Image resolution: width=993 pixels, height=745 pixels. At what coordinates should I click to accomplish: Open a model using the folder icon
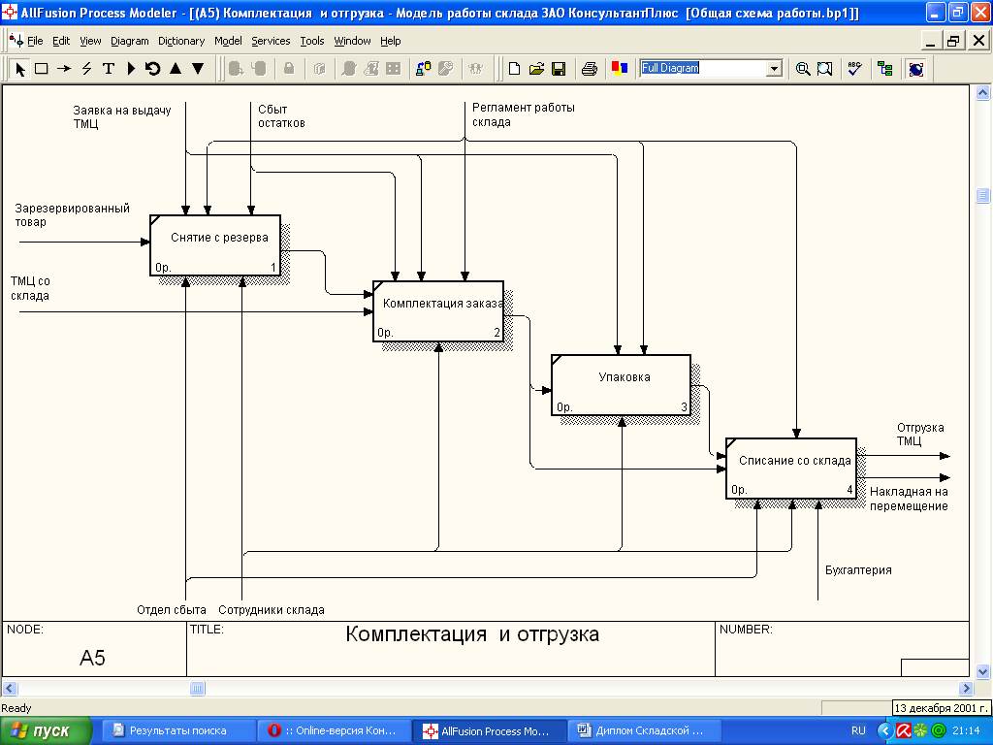(536, 69)
